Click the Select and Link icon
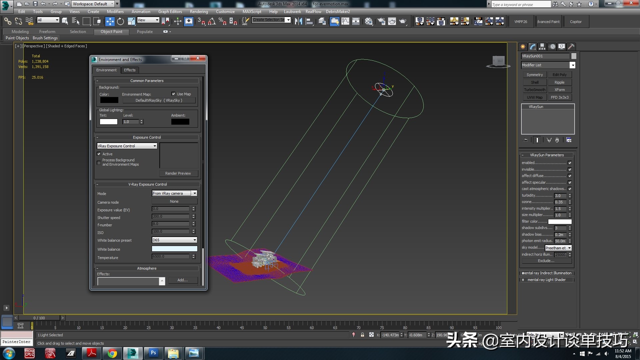The width and height of the screenshot is (640, 360). (7, 21)
